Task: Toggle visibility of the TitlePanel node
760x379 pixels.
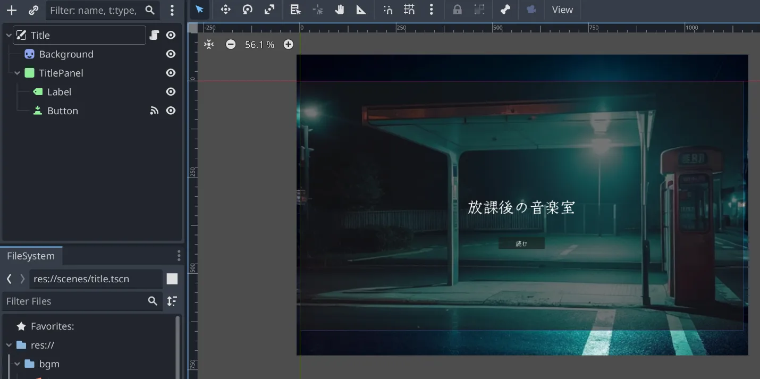Action: tap(171, 73)
